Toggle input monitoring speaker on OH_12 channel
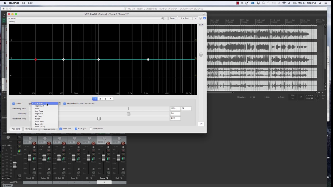Image resolution: width=333 pixels, height=187 pixels. tap(93, 147)
